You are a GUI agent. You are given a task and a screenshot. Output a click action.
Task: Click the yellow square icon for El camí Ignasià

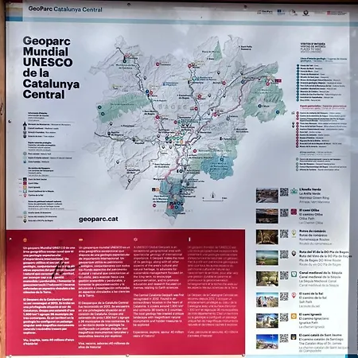[294, 316]
